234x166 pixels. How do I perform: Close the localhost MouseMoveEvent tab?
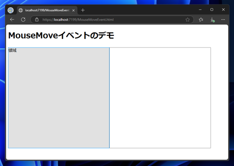click(x=73, y=10)
